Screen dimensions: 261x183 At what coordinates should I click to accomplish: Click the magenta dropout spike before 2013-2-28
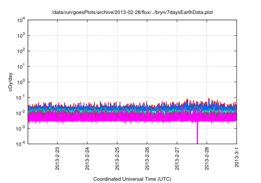pyautogui.click(x=197, y=133)
